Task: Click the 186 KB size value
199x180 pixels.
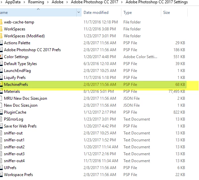Action: 179,50
